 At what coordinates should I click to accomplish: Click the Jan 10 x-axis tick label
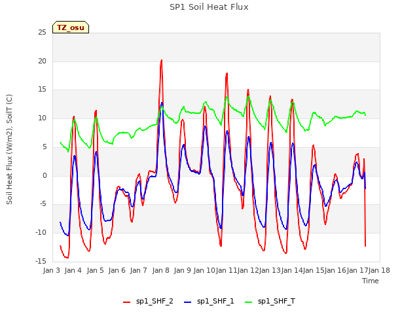(204, 270)
